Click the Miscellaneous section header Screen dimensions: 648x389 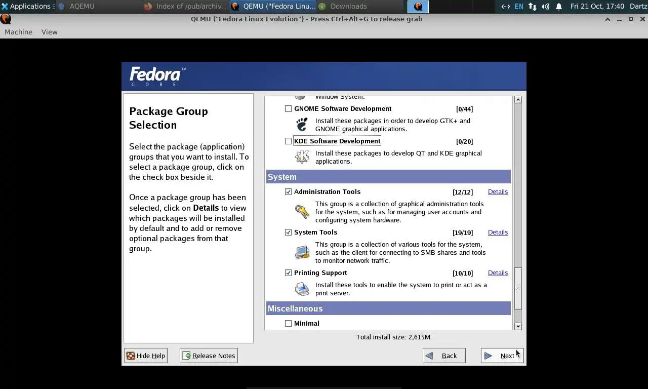tap(388, 308)
